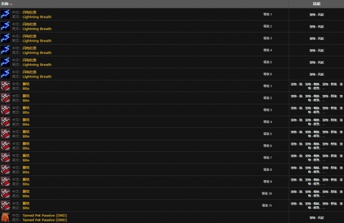The width and height of the screenshot is (344, 223).
Task: Click Lightning Breath rank 6 spell icon
Action: [x=5, y=74]
